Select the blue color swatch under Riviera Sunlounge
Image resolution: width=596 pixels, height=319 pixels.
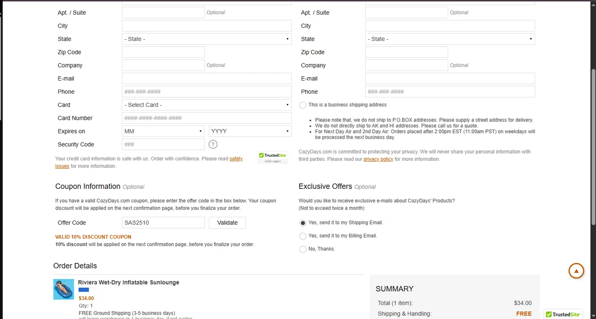pos(84,290)
